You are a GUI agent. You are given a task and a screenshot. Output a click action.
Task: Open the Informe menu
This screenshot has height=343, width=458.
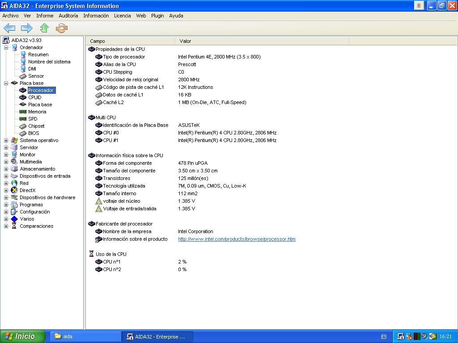click(45, 16)
